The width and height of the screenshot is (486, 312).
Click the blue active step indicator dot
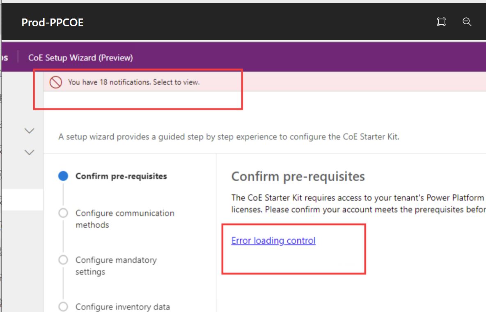point(63,175)
